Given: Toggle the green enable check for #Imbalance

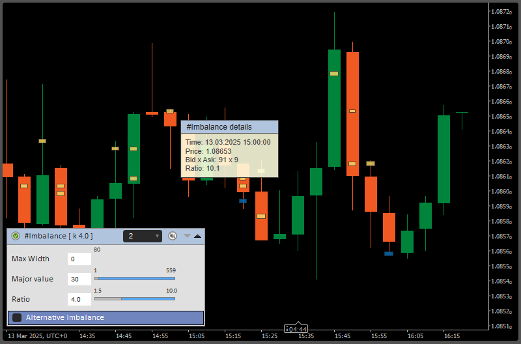Looking at the screenshot, I should click(16, 236).
